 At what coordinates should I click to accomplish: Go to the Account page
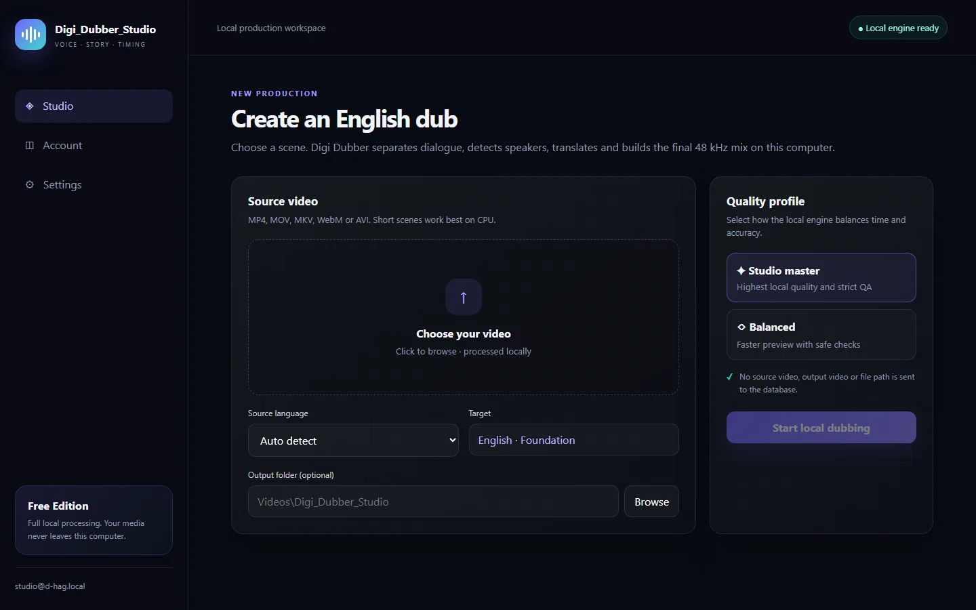point(94,145)
